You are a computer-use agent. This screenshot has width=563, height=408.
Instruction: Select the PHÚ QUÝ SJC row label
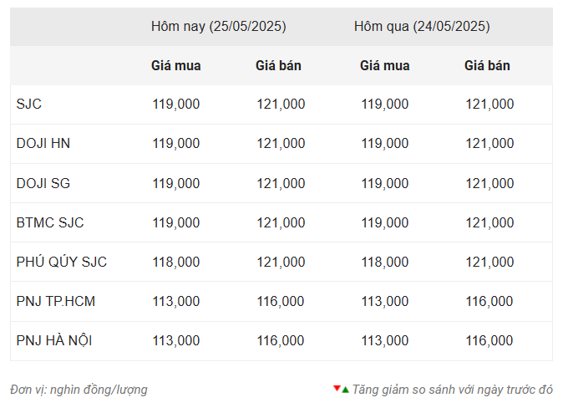(62, 262)
